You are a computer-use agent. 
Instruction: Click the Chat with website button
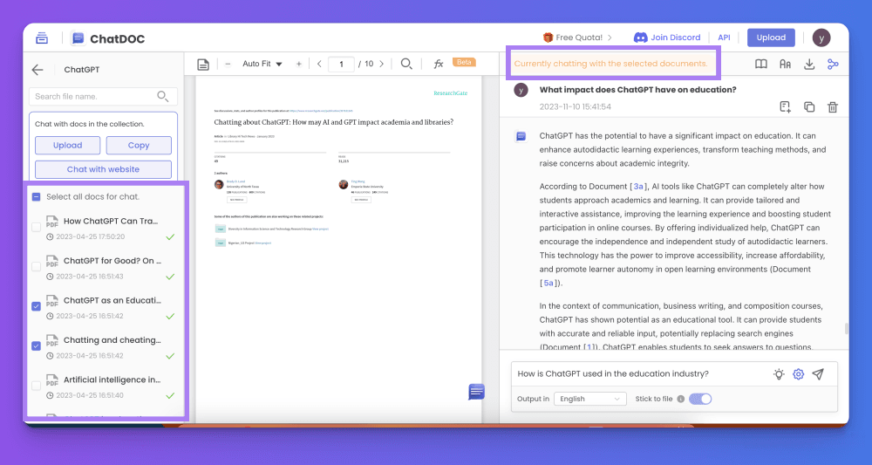103,169
